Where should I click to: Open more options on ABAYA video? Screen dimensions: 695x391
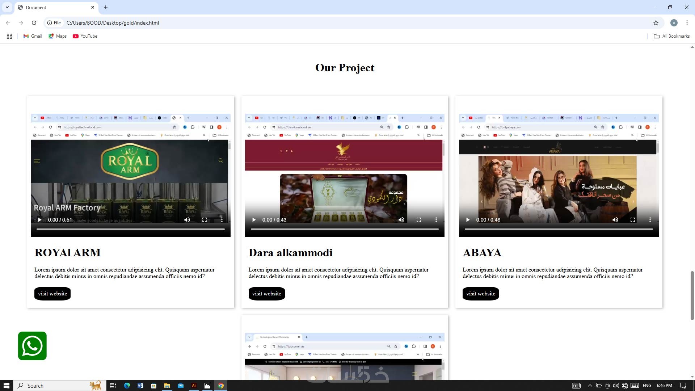pos(650,220)
